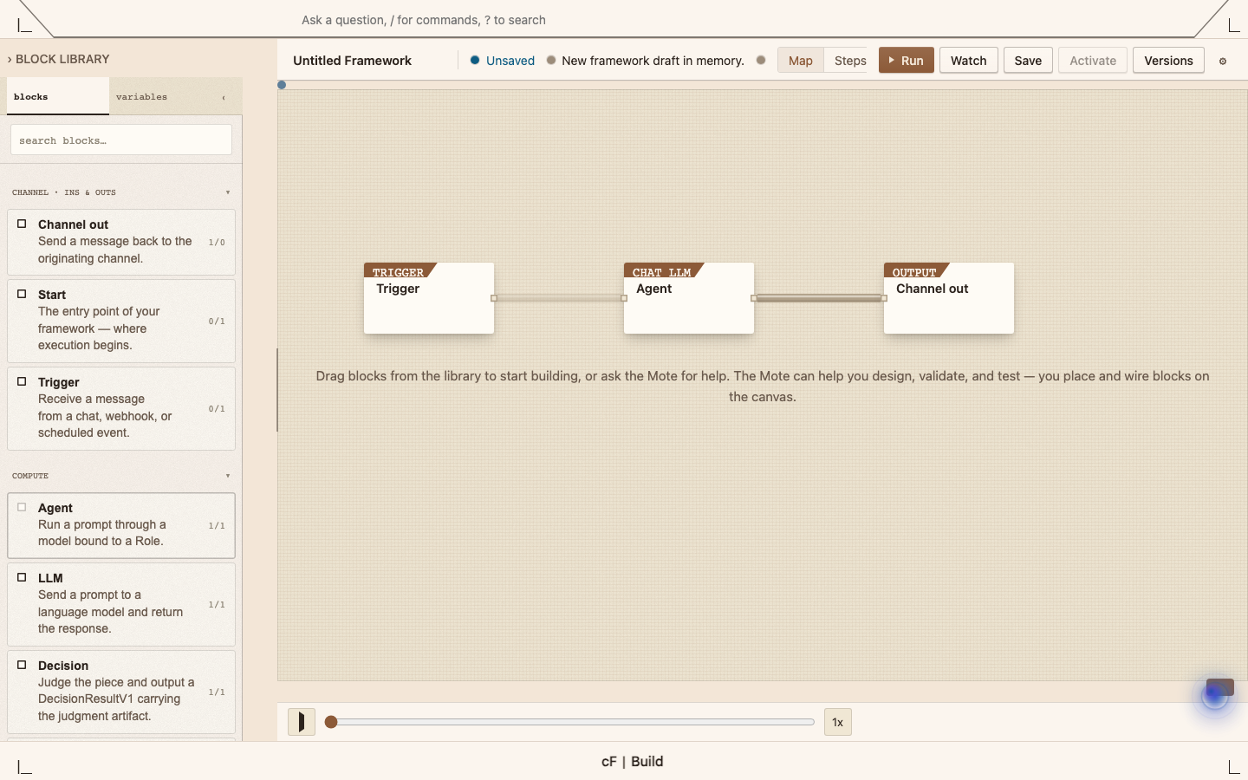Screen dimensions: 1248x780
Task: Click the collapse chevron beside variables tab
Action: (224, 98)
